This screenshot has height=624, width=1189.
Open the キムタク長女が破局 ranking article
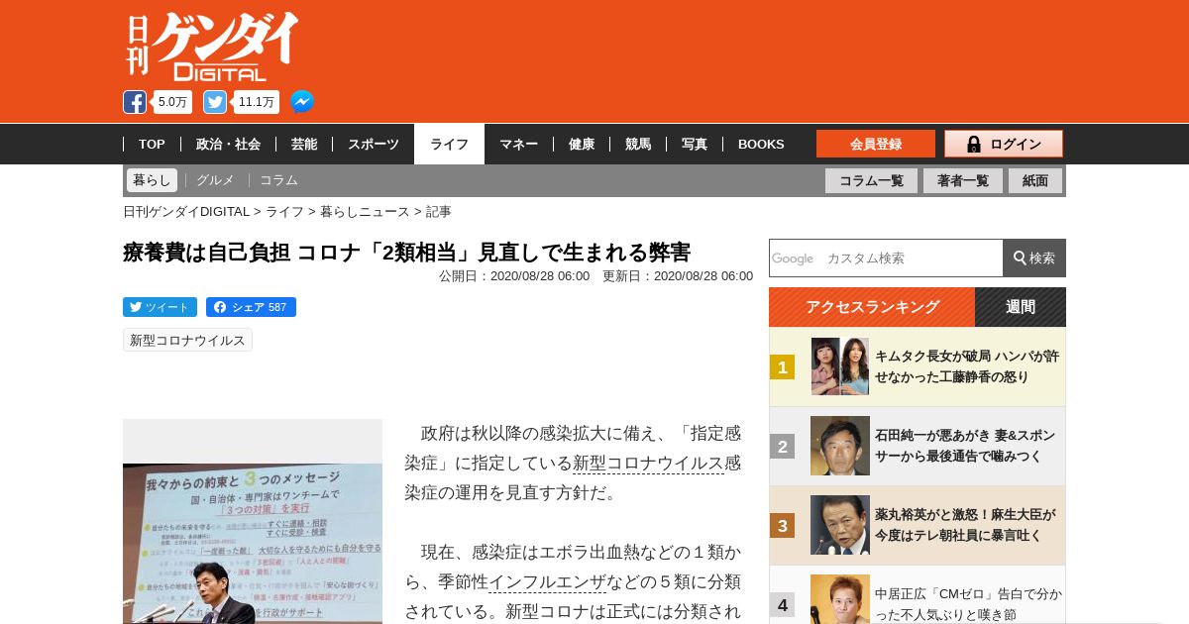coord(967,366)
